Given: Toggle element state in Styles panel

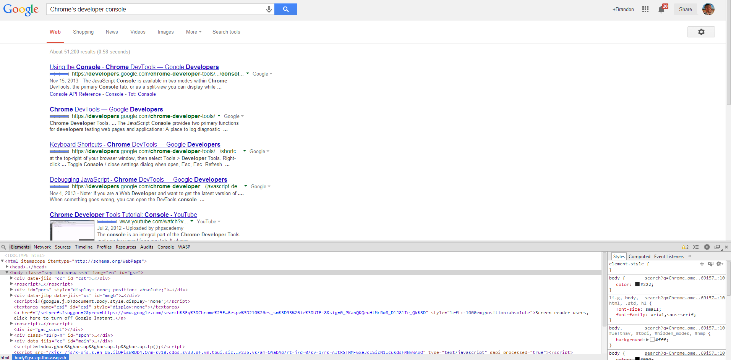Looking at the screenshot, I should [x=711, y=264].
